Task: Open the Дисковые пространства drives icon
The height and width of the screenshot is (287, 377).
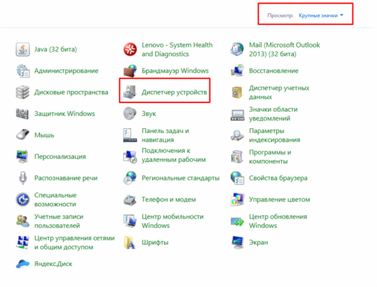Action: click(x=23, y=92)
